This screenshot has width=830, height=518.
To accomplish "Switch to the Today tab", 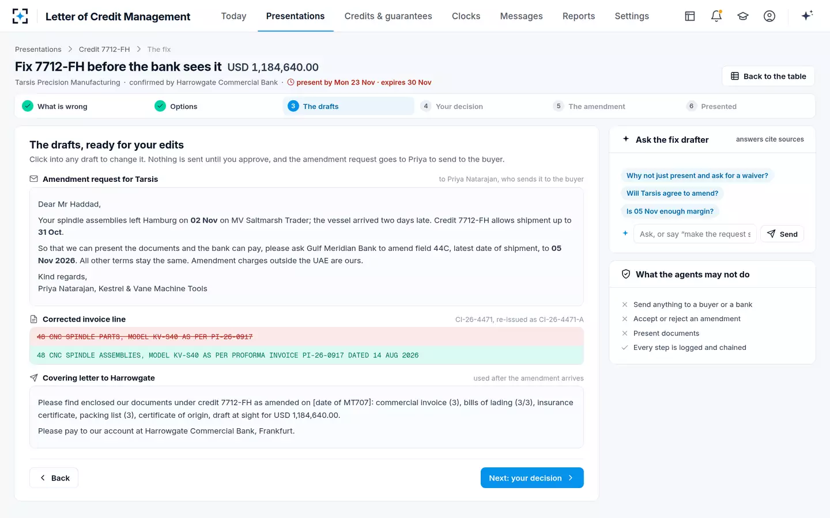I will (233, 16).
